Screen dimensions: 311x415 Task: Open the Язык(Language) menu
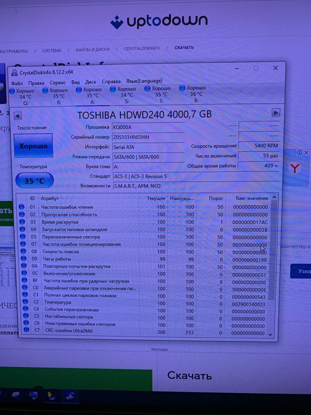click(x=144, y=81)
